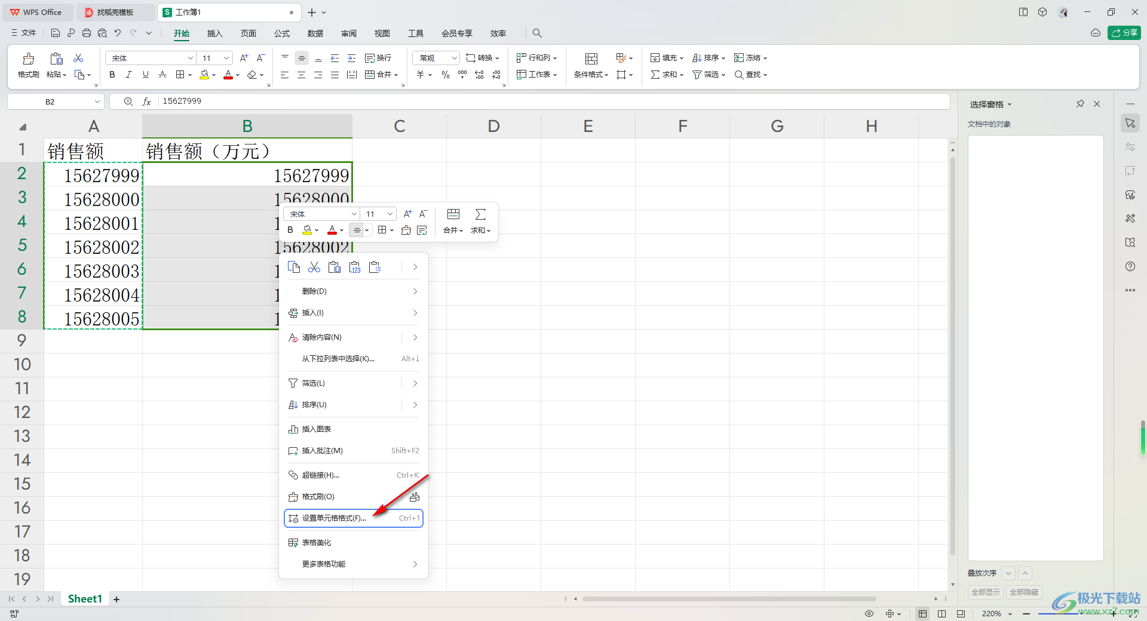Click the undo icon
Image resolution: width=1147 pixels, height=621 pixels.
118,33
